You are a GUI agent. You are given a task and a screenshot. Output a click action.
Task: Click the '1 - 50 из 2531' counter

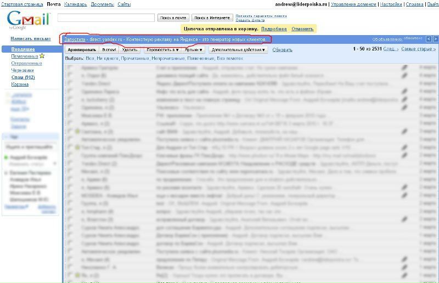tap(367, 49)
